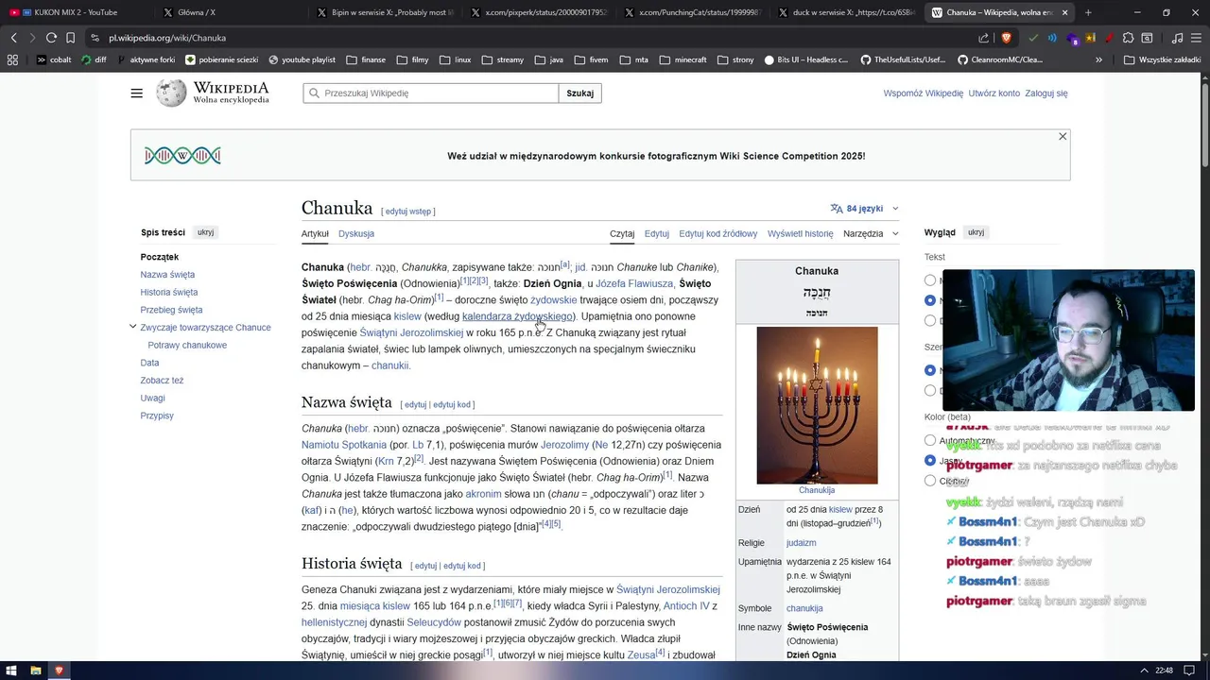Open the TheUsefulLists GitHub bookmark
Image resolution: width=1210 pixels, height=680 pixels.
tap(902, 59)
